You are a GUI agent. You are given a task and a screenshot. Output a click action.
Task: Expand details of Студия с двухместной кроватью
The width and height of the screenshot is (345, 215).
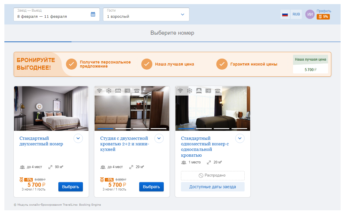click(159, 138)
